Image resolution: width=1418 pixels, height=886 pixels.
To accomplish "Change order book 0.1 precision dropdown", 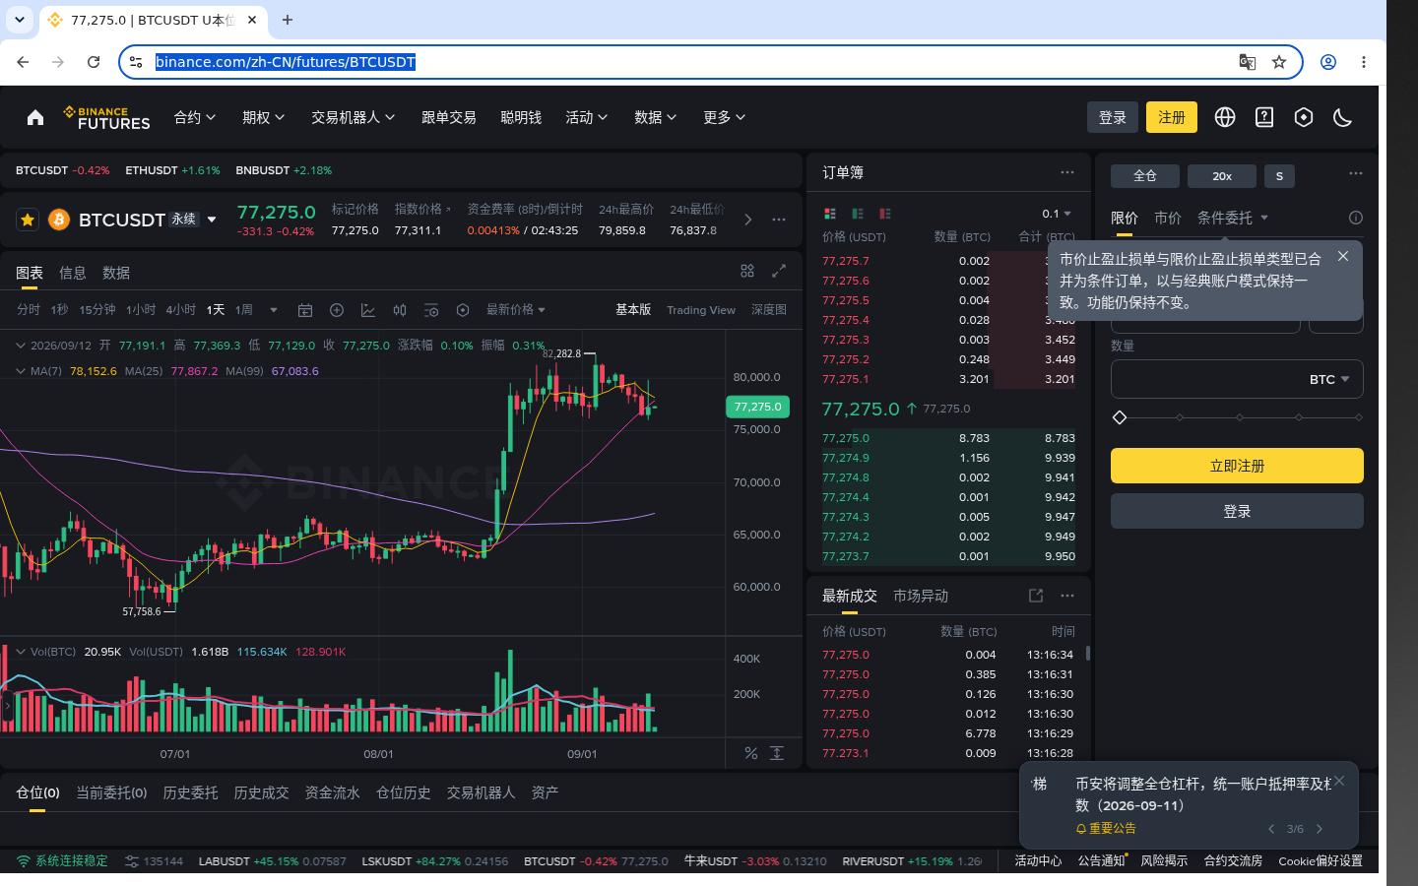I will coord(1057,214).
